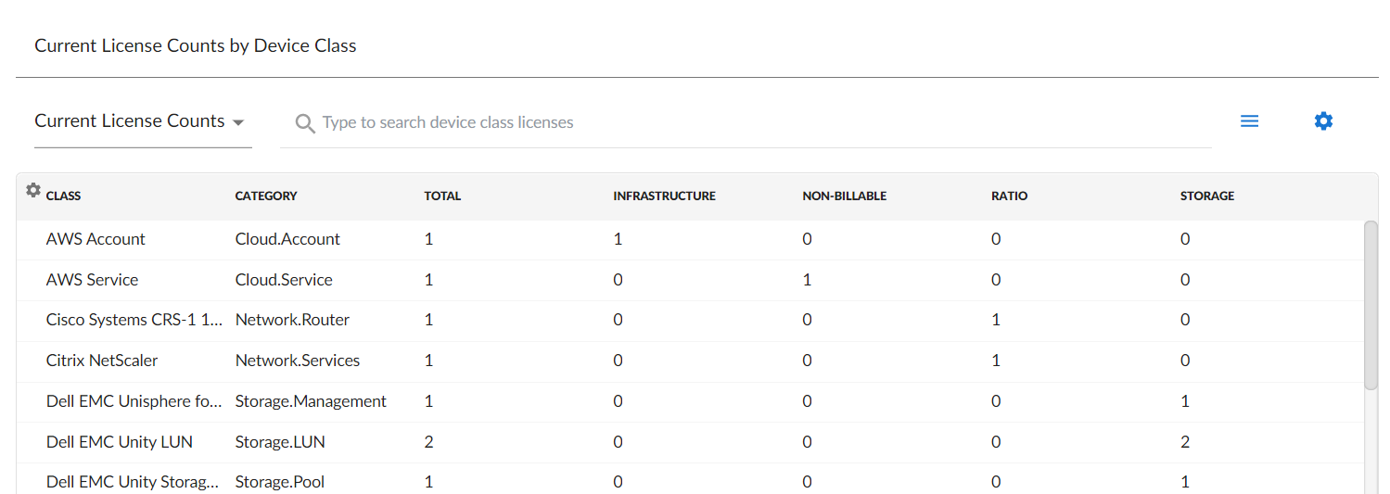1390x494 pixels.
Task: Click the Cisco Systems CRS-1 class row
Action: tap(134, 320)
